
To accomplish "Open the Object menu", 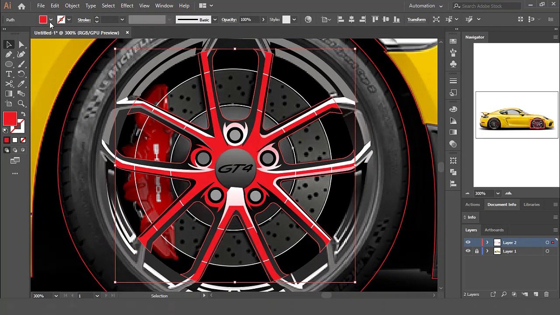I will coord(72,6).
